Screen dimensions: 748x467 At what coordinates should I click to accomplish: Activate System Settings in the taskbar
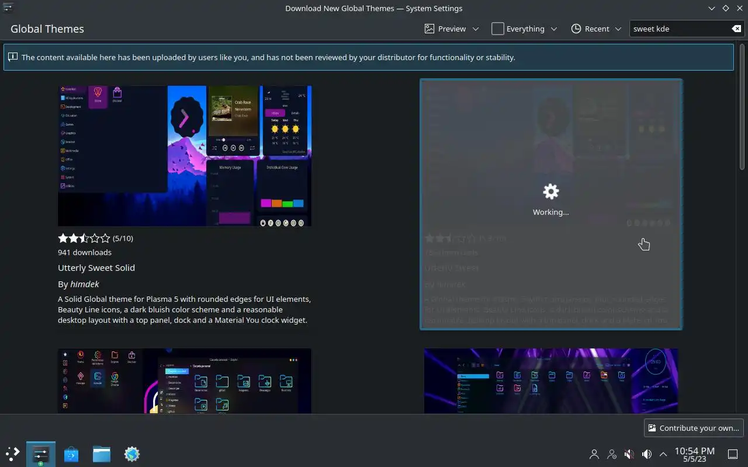(x=41, y=454)
